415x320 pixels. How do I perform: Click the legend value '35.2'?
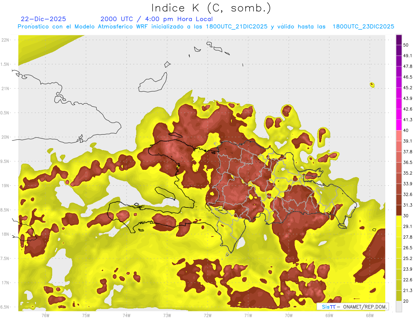(x=408, y=173)
